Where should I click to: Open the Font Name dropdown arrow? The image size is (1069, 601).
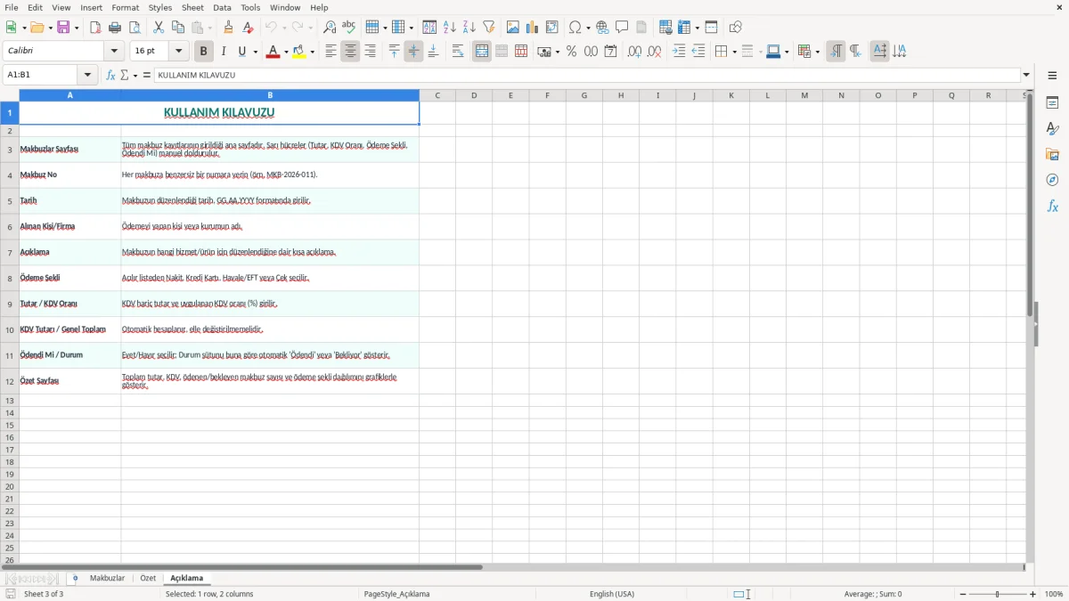114,52
